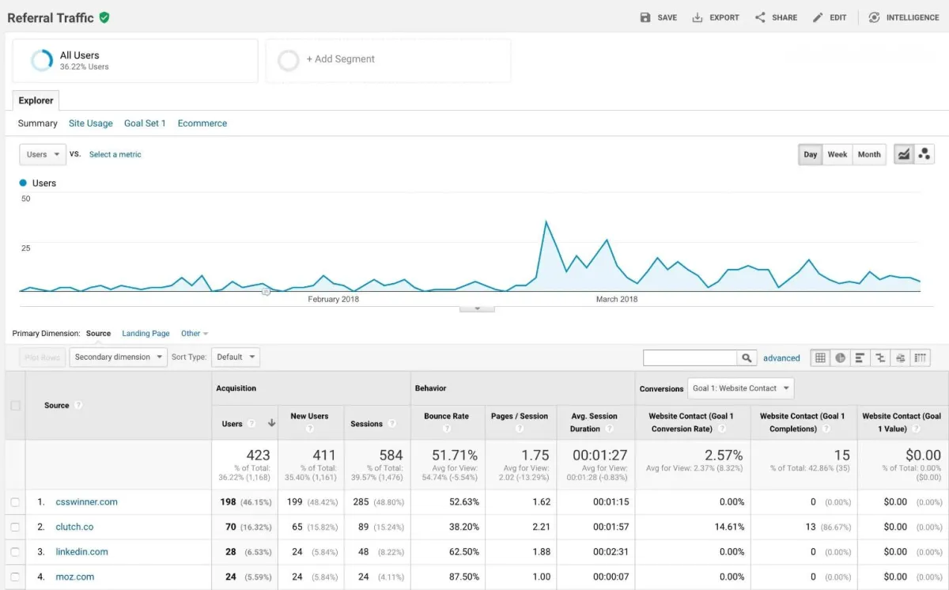Set chart granularity to Day
This screenshot has width=949, height=590.
coord(811,154)
